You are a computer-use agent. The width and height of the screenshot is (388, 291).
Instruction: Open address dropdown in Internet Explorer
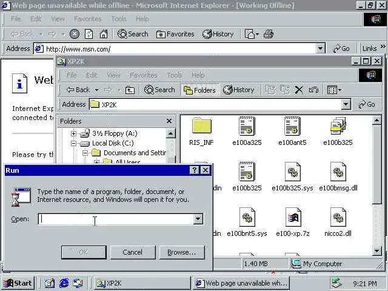point(321,48)
